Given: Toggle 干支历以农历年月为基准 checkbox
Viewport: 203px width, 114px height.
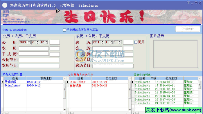Looking at the screenshot, I should (x=64, y=30).
